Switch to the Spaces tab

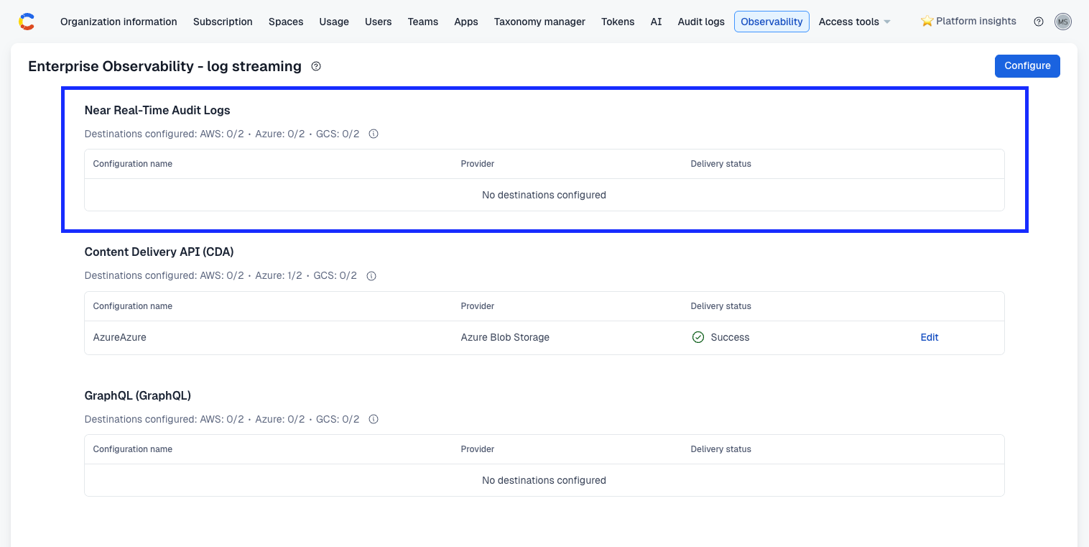click(286, 22)
